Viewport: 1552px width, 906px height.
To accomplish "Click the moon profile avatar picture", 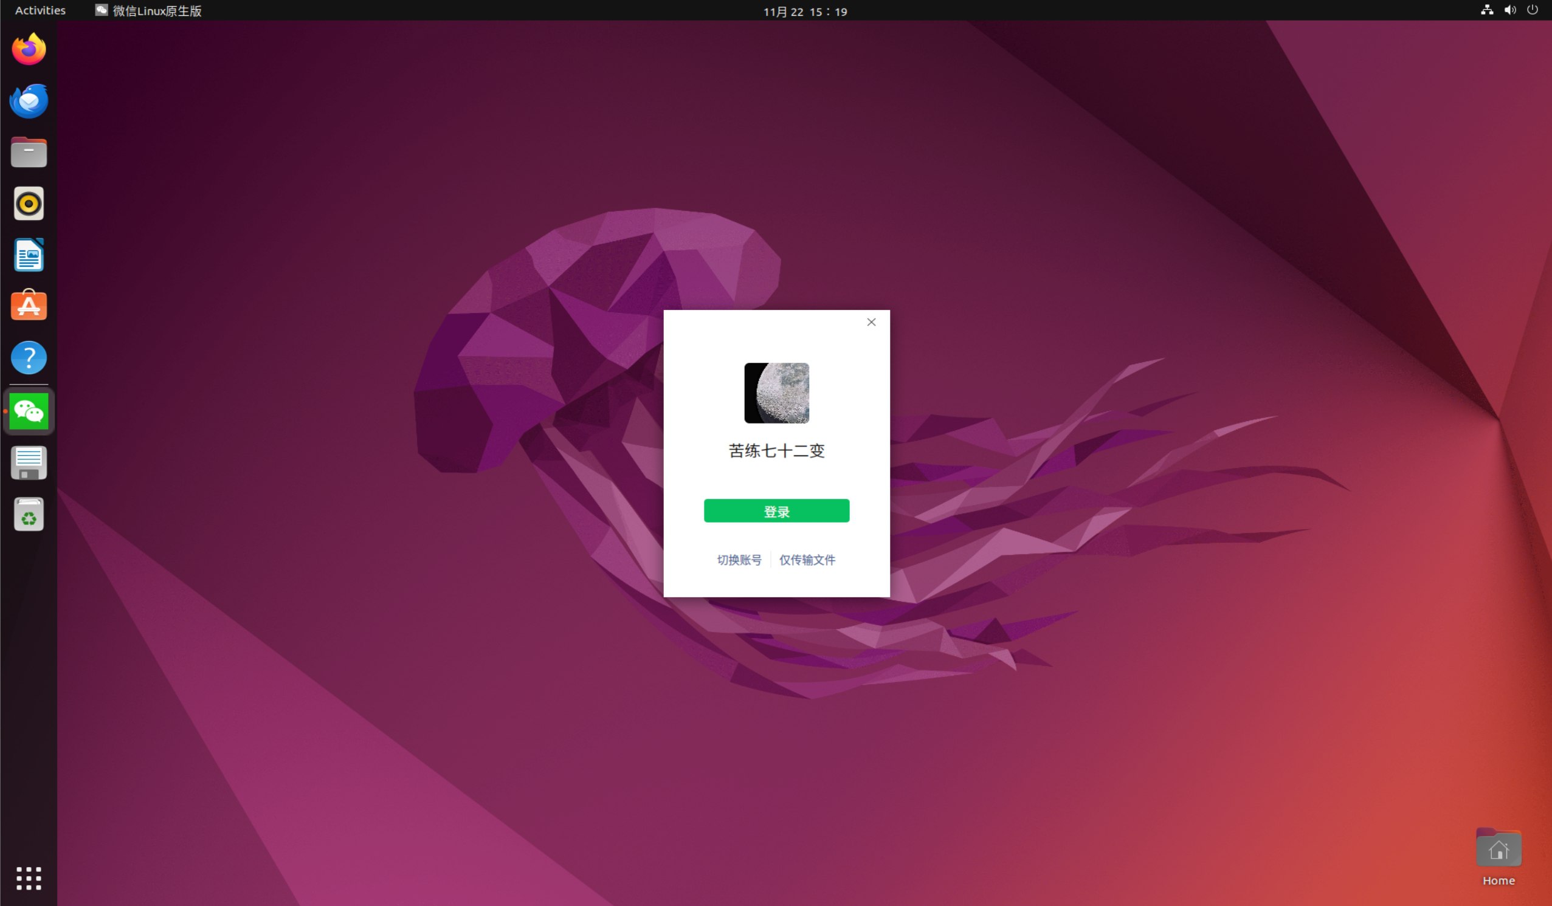I will click(776, 393).
